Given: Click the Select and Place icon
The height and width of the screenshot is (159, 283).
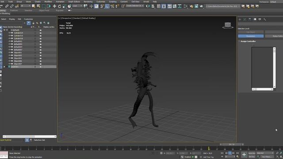Looking at the screenshot, I should coord(69,6).
